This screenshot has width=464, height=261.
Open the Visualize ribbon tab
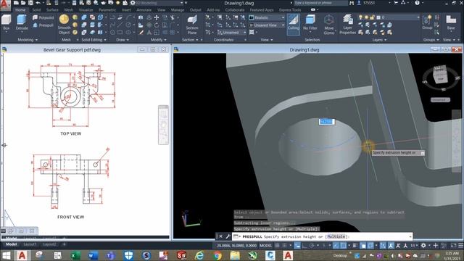(x=86, y=9)
